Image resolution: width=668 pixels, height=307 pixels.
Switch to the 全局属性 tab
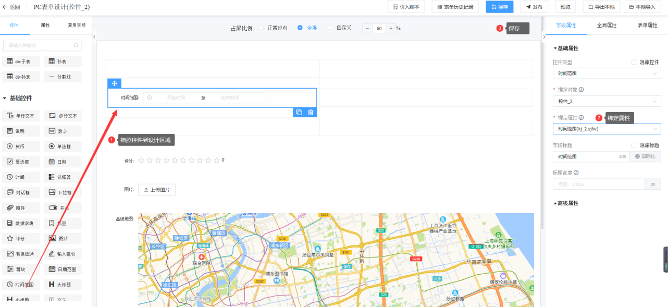pos(607,25)
